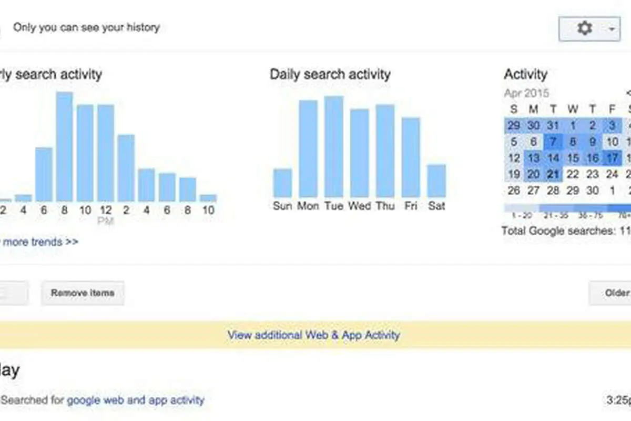Select April 13 in the Activity calendar
Viewport: 631px width, 421px height.
coord(534,158)
